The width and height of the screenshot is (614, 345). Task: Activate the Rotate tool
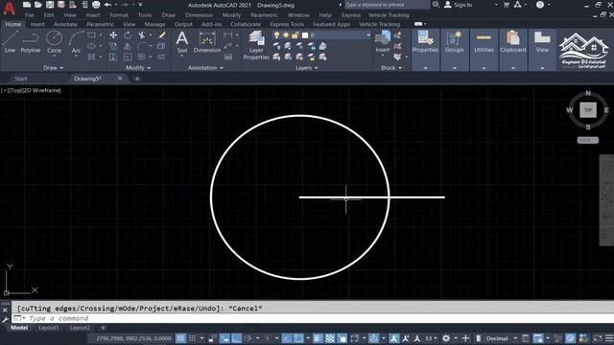(x=128, y=35)
